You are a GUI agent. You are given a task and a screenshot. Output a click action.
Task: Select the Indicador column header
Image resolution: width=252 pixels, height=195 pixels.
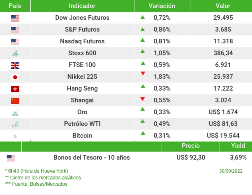82,6
